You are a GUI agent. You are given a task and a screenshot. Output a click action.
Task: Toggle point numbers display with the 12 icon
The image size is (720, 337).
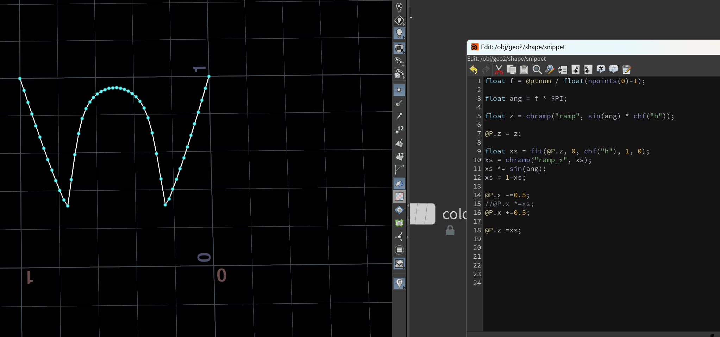399,130
